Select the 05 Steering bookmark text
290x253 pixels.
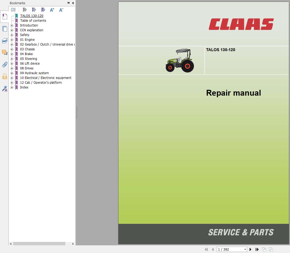point(29,59)
